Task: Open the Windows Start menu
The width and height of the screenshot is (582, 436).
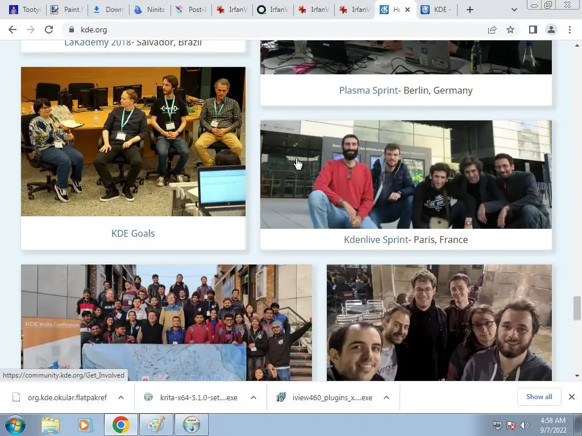Action: click(x=15, y=425)
